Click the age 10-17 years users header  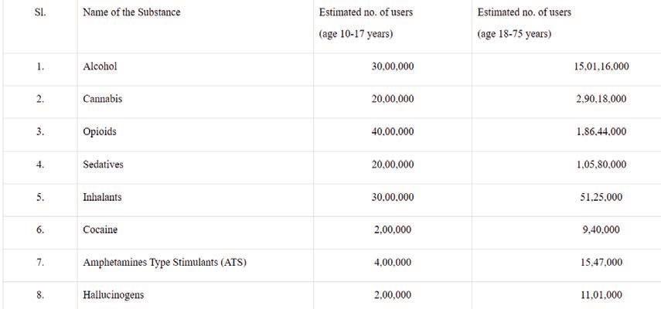click(x=366, y=23)
